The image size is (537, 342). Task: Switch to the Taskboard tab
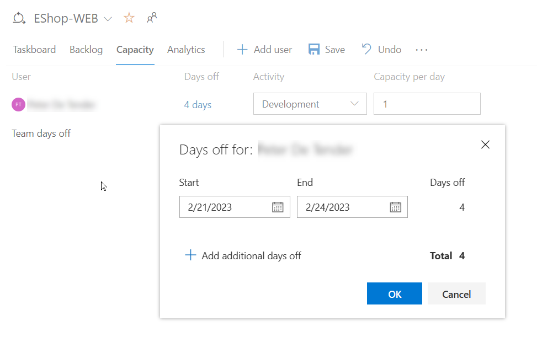[x=34, y=50]
